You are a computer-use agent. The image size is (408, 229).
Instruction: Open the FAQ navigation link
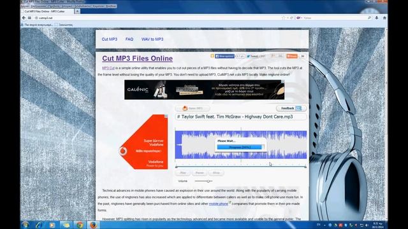[129, 39]
